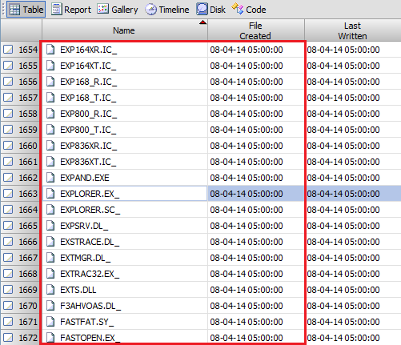The height and width of the screenshot is (345, 401).
Task: Click Last Written date for FASTOPEN.EX_
Action: pos(343,338)
